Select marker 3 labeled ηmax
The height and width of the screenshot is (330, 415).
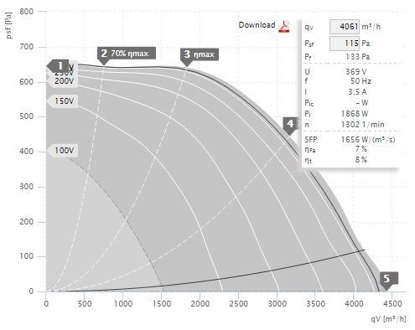pos(200,54)
